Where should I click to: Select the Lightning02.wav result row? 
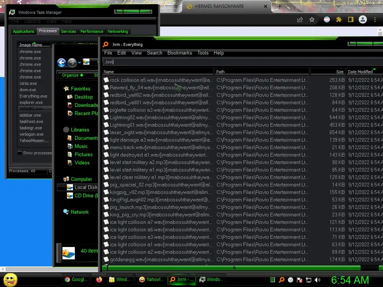[x=242, y=118]
